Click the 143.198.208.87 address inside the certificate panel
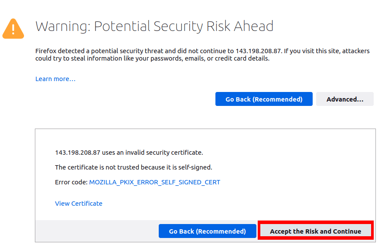The height and width of the screenshot is (248, 382). click(78, 153)
